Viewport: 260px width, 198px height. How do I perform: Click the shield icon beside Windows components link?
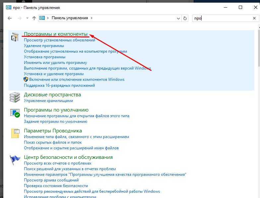pos(26,79)
